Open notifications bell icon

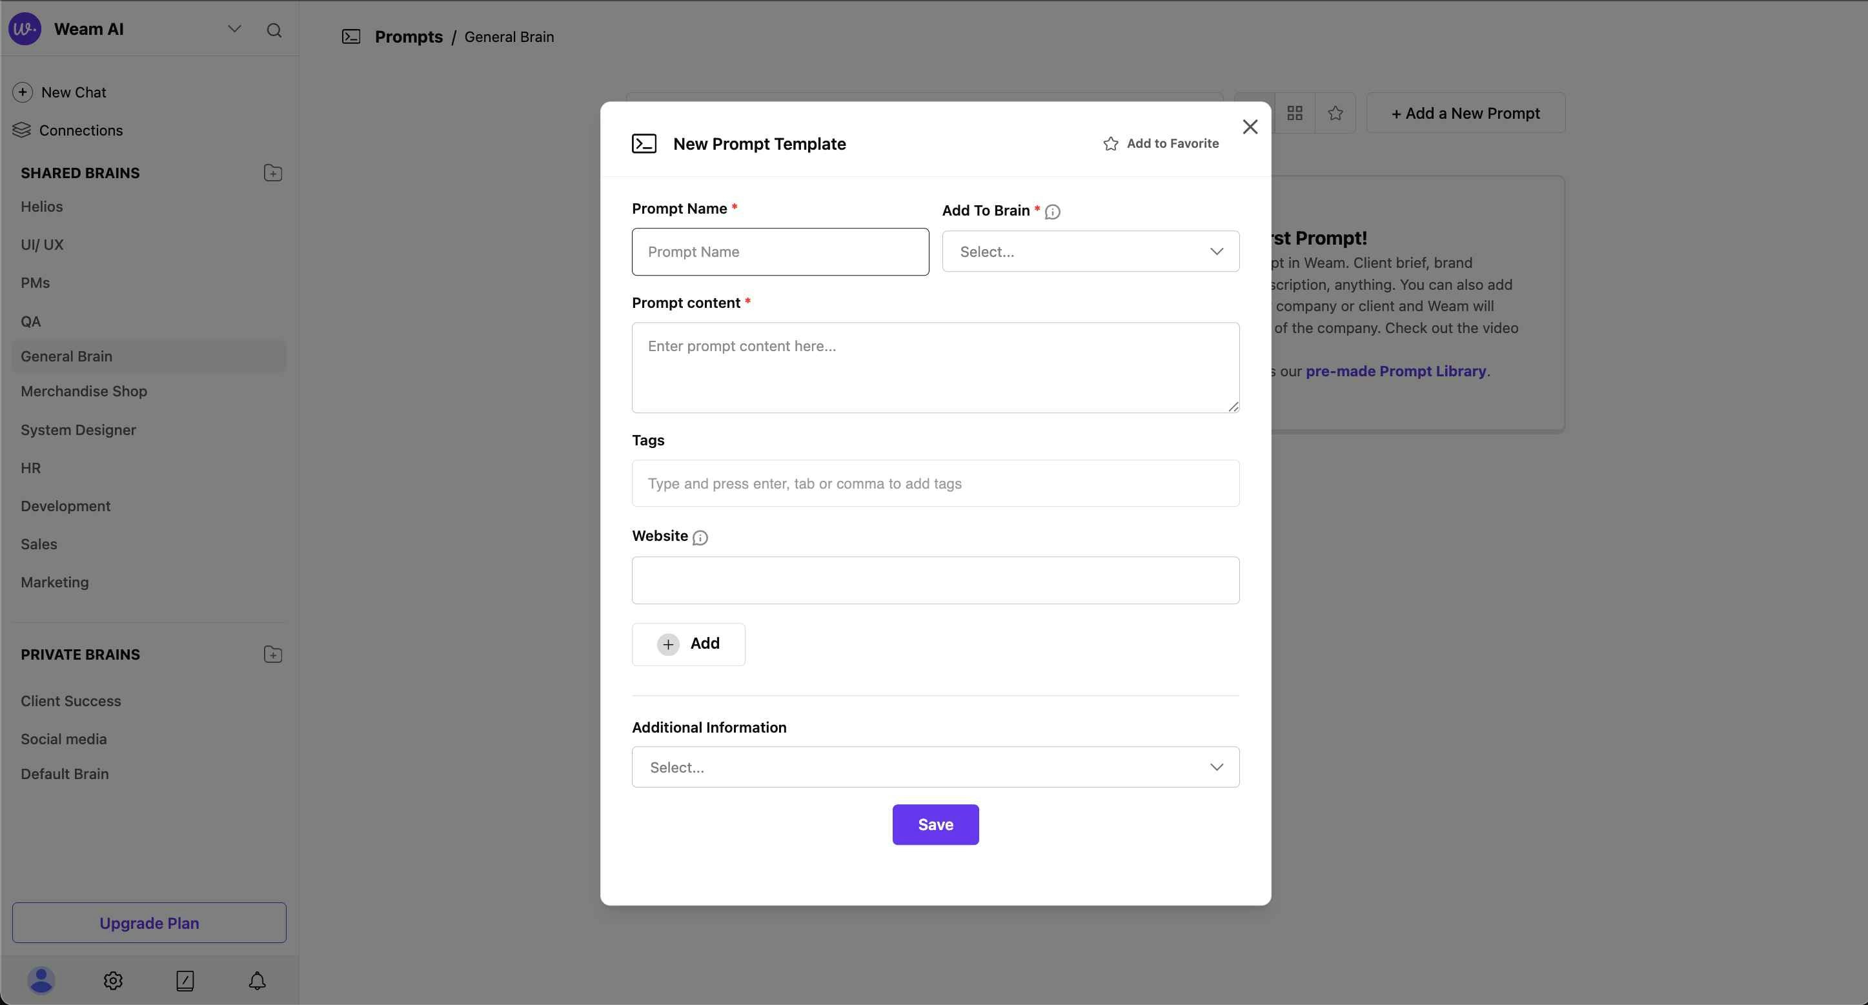(x=257, y=980)
